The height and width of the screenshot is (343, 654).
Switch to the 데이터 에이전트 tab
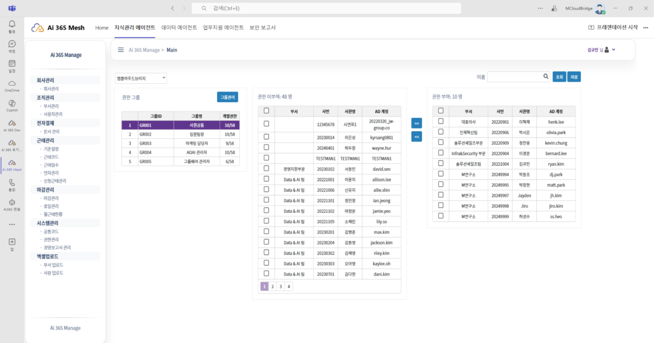click(179, 27)
